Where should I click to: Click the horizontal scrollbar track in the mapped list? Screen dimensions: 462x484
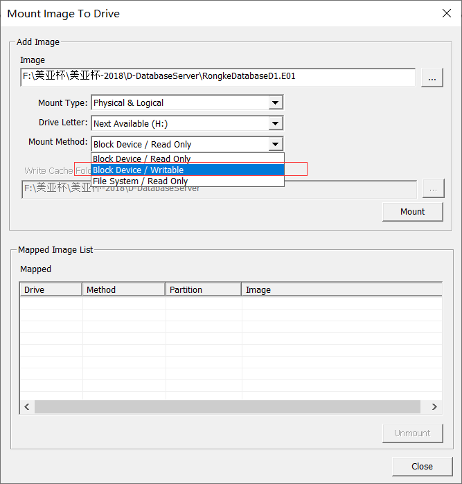227,407
